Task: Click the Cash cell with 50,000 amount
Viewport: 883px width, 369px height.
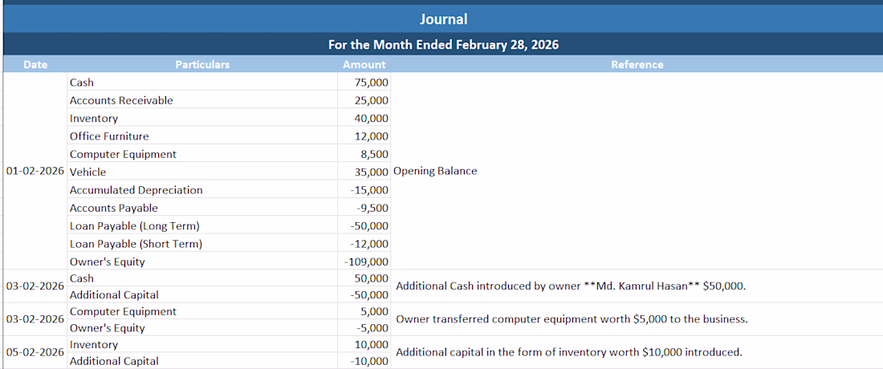Action: [202, 278]
